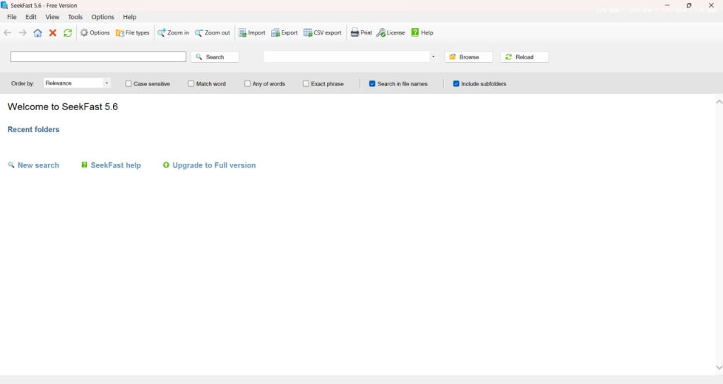The width and height of the screenshot is (723, 384).
Task: Go forward with the right arrow icon
Action: 22,32
